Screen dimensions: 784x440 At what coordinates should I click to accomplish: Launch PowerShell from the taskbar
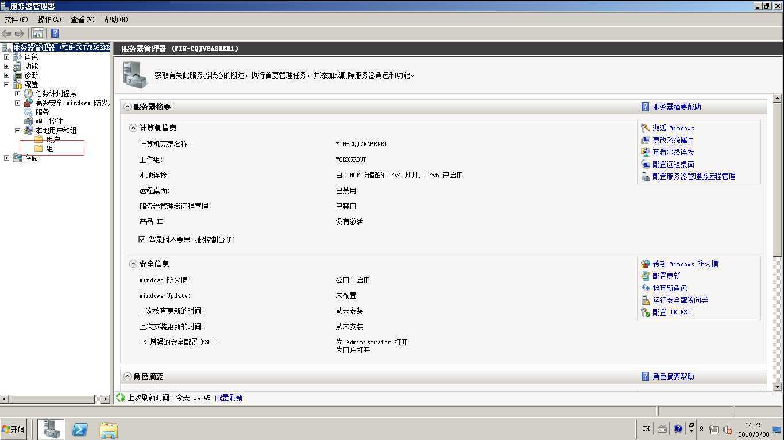pos(79,429)
